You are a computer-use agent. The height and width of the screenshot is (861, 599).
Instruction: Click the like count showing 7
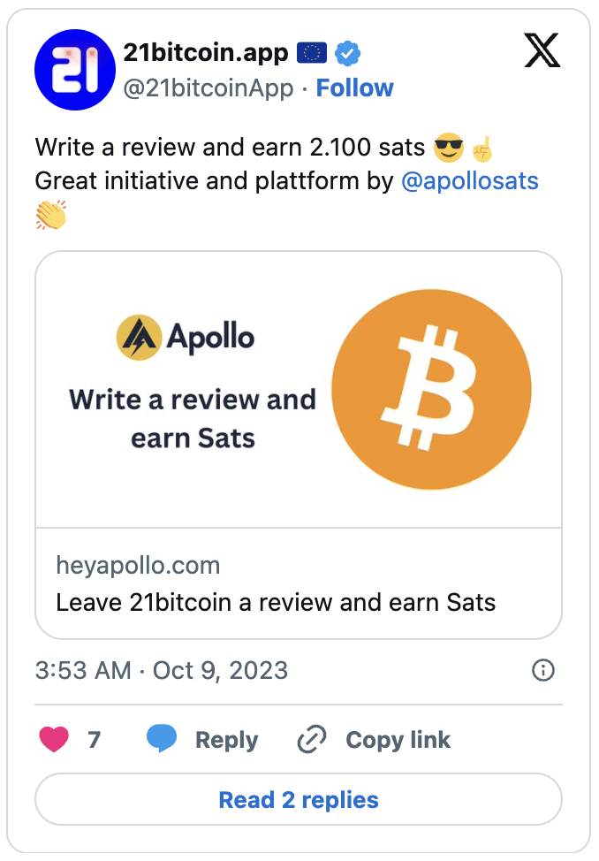93,739
